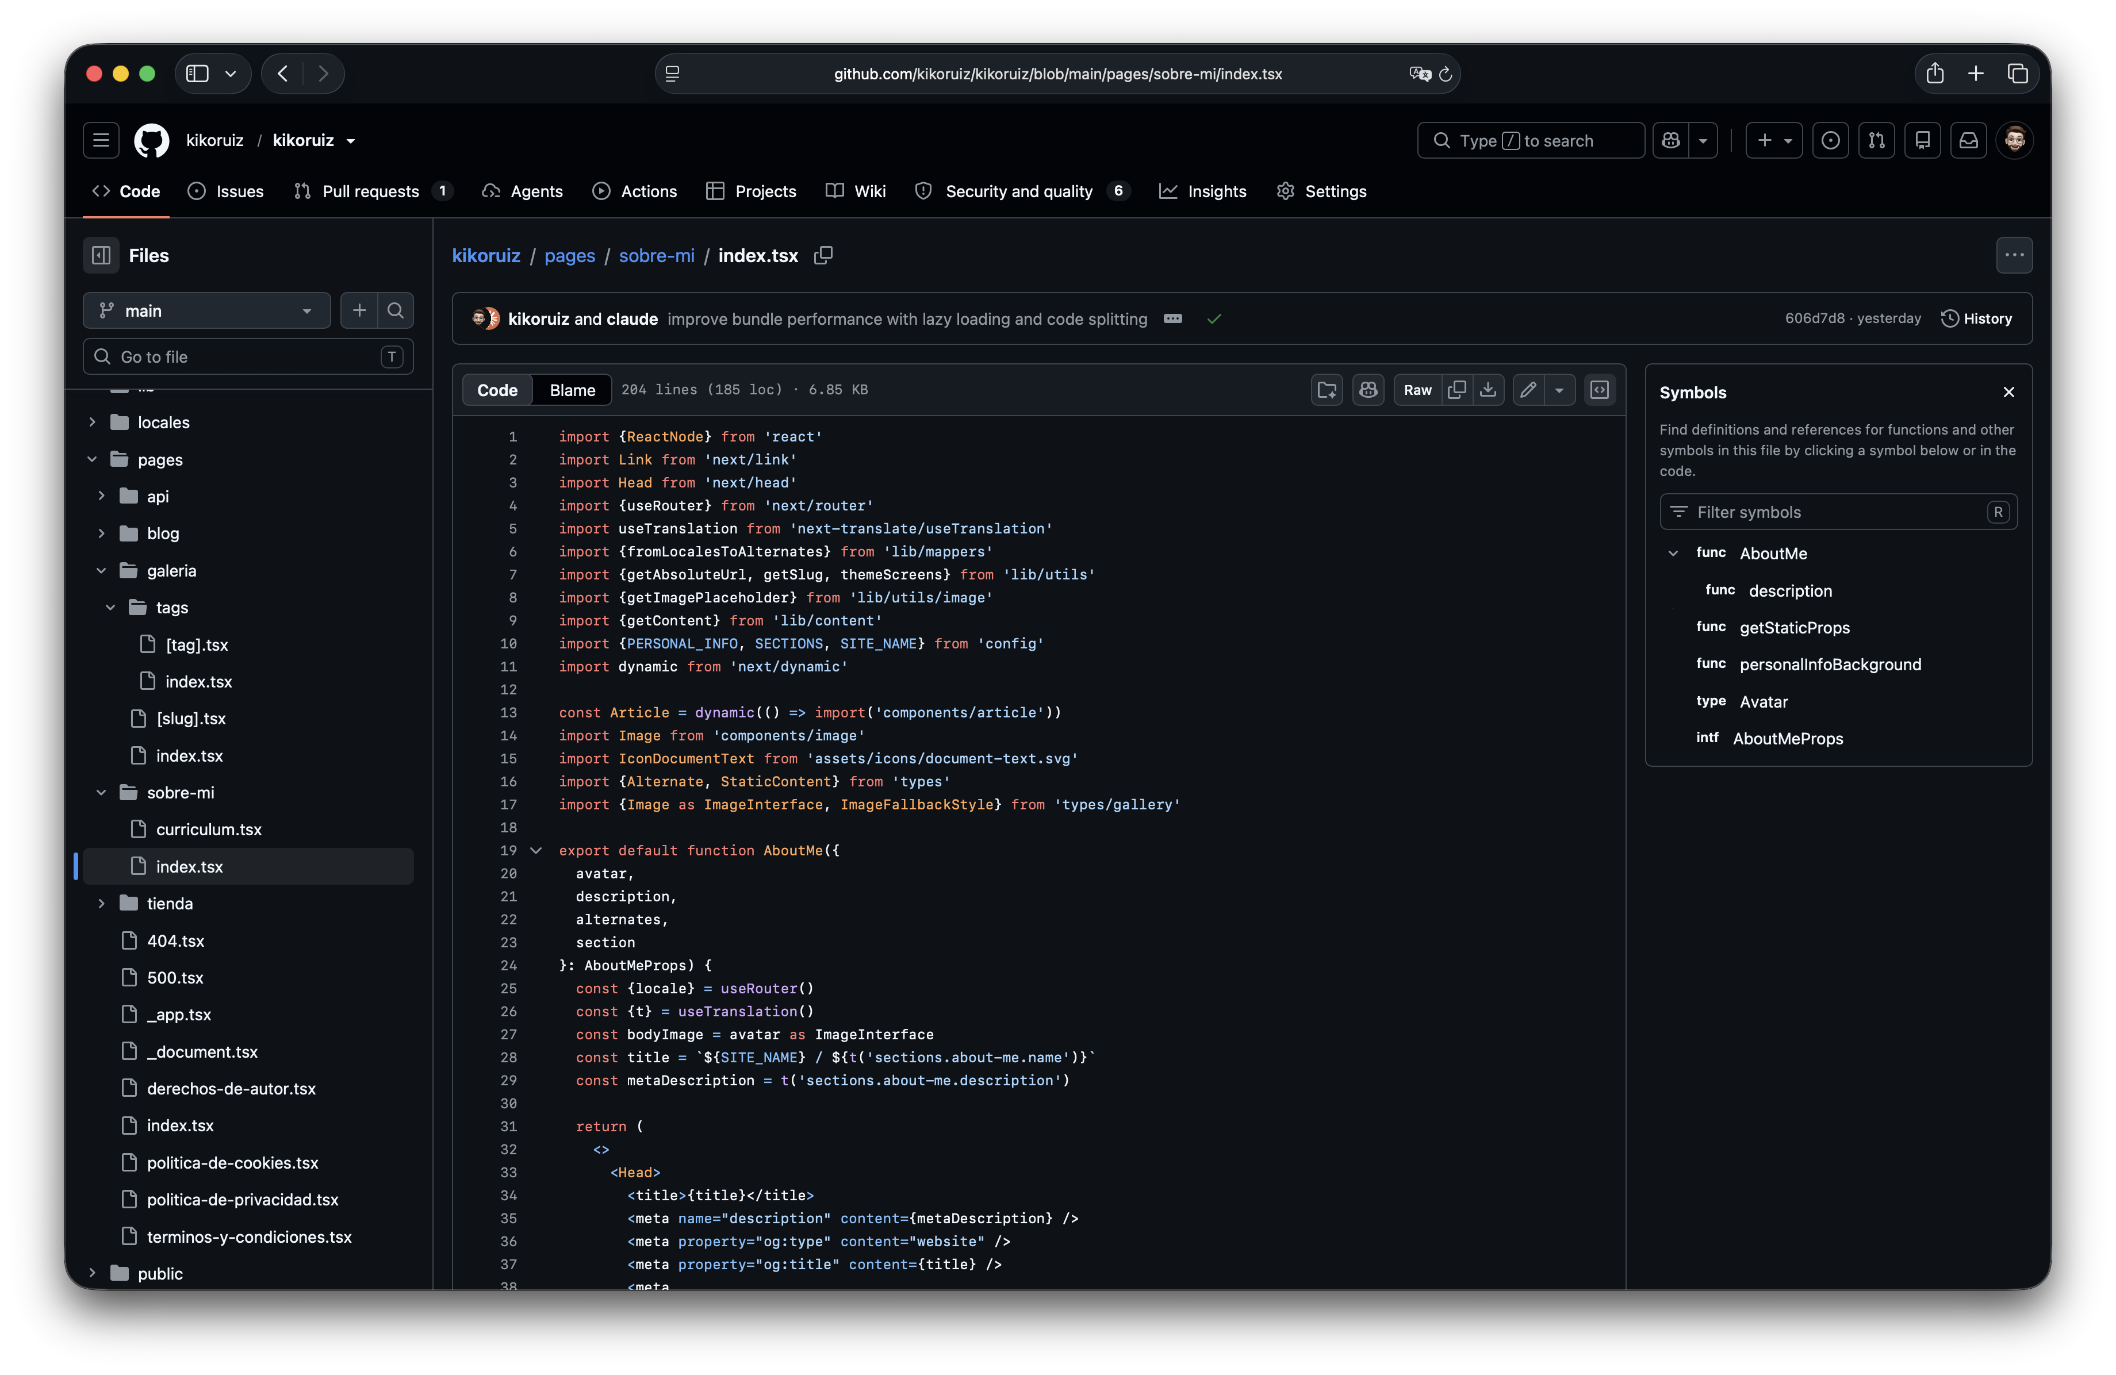Screen dimensions: 2116x1375
Task: Open more edit options dropdown next to pencil
Action: (x=1559, y=389)
